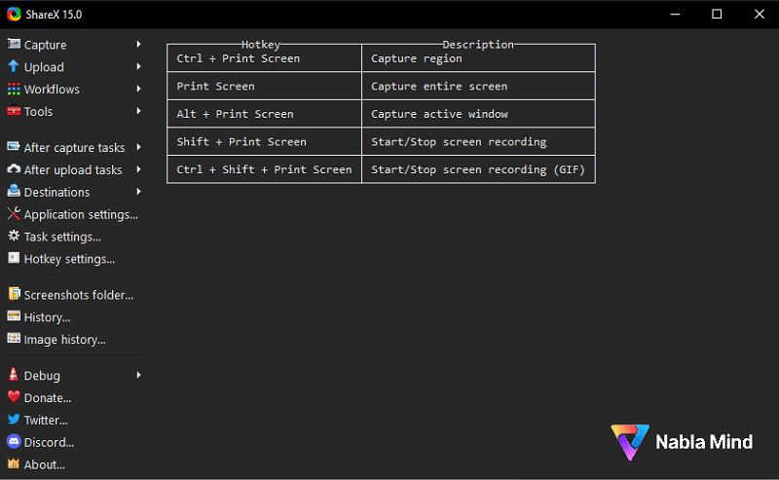Click the Destinations drive icon

[x=14, y=191]
